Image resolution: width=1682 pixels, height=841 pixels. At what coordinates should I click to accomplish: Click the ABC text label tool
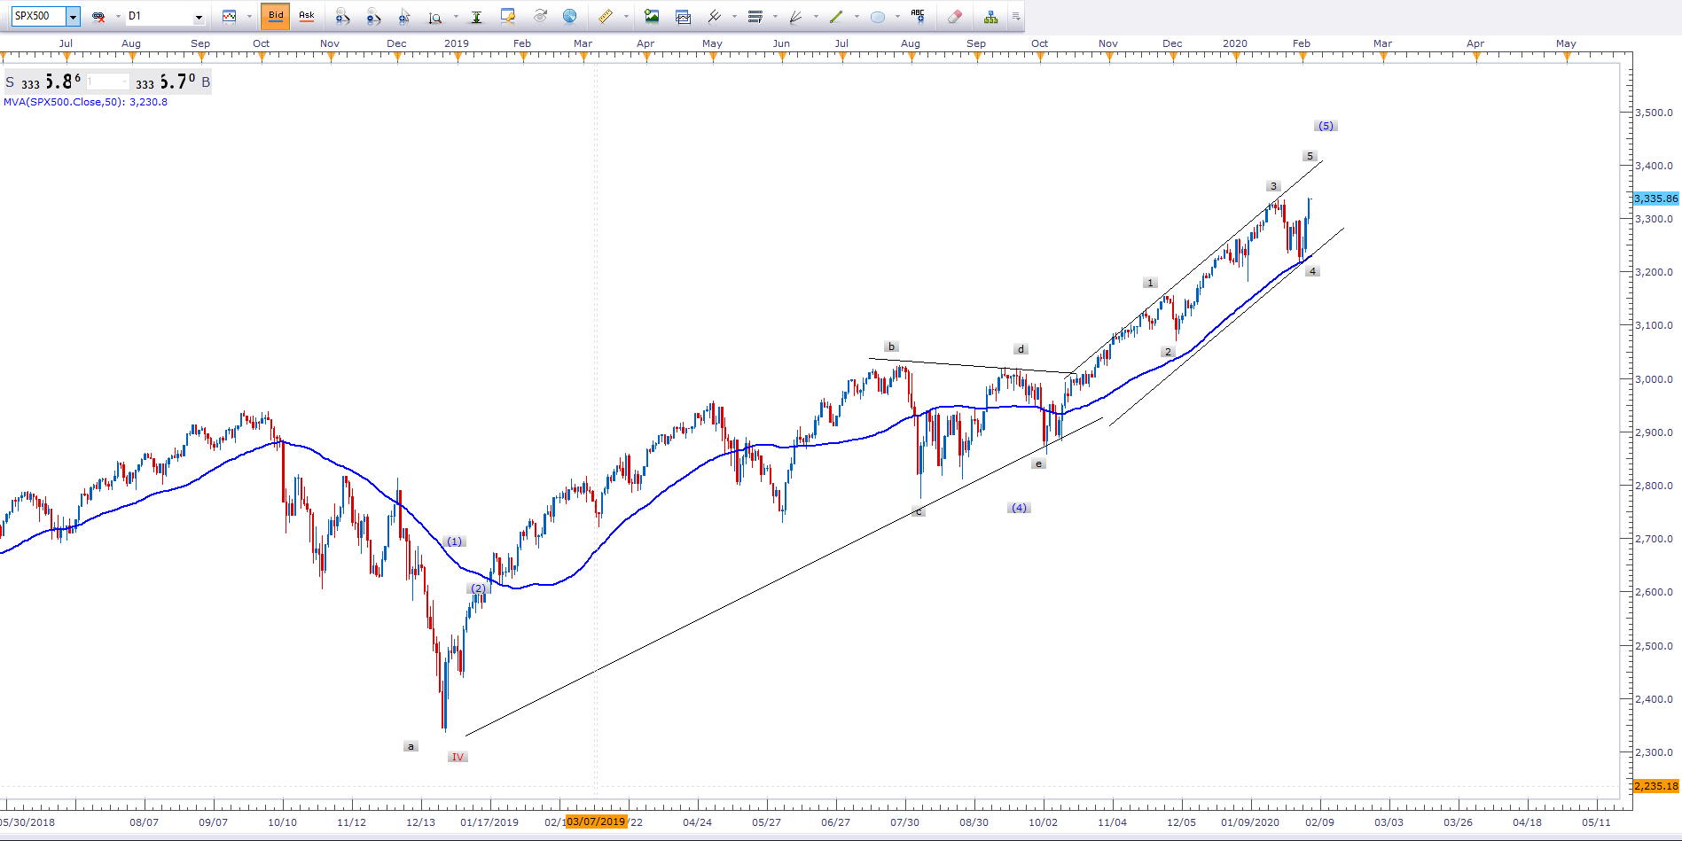918,16
